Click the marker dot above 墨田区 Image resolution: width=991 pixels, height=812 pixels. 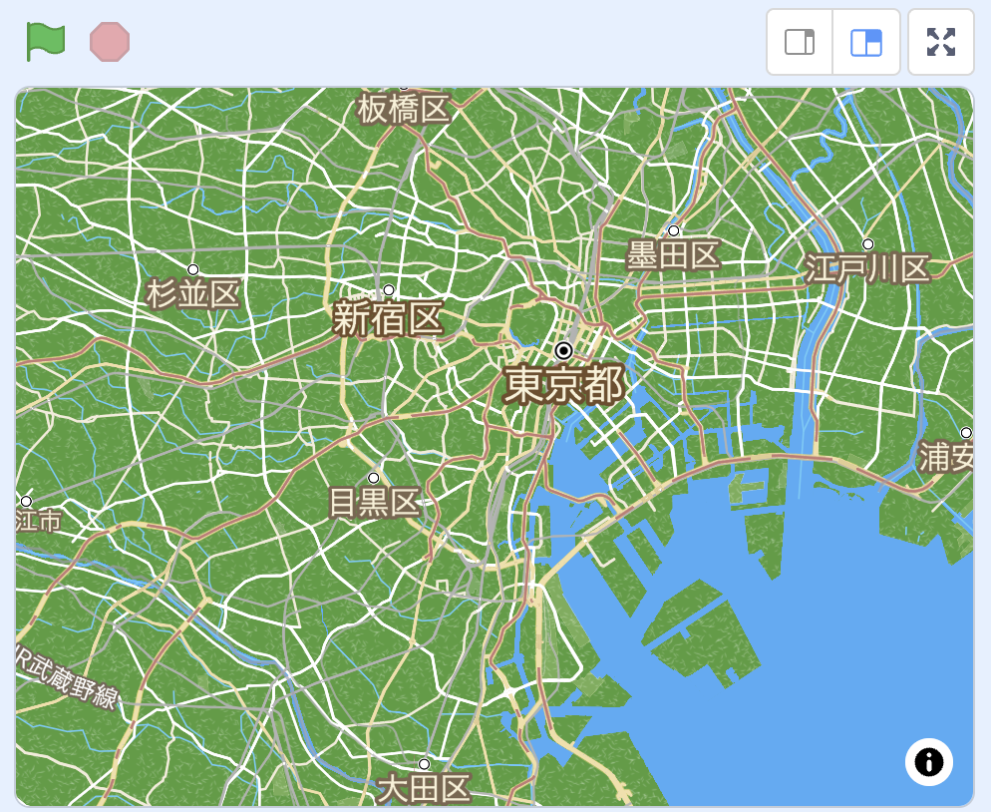tap(673, 230)
